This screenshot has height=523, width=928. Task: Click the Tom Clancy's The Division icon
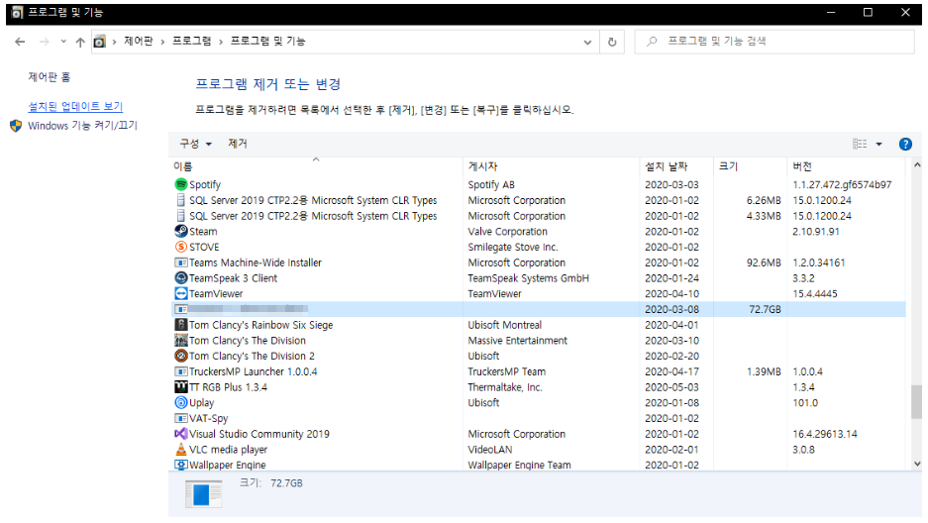pos(181,340)
